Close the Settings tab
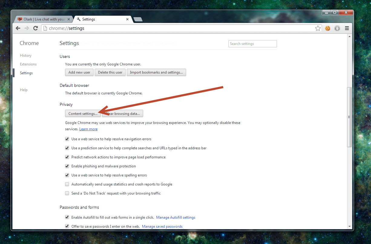The image size is (371, 244). coord(127,19)
